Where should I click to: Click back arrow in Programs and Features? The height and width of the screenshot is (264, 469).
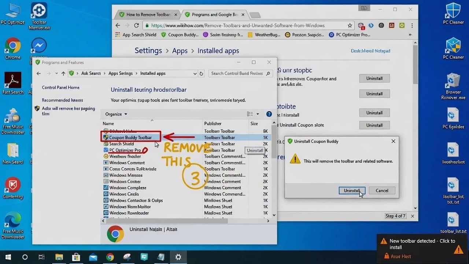(x=39, y=73)
